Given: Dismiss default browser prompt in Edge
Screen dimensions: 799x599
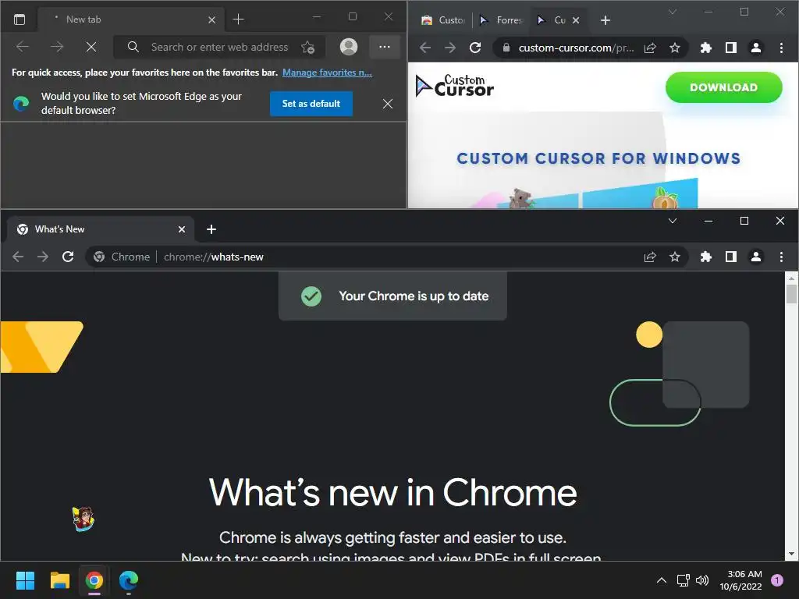Looking at the screenshot, I should (388, 104).
